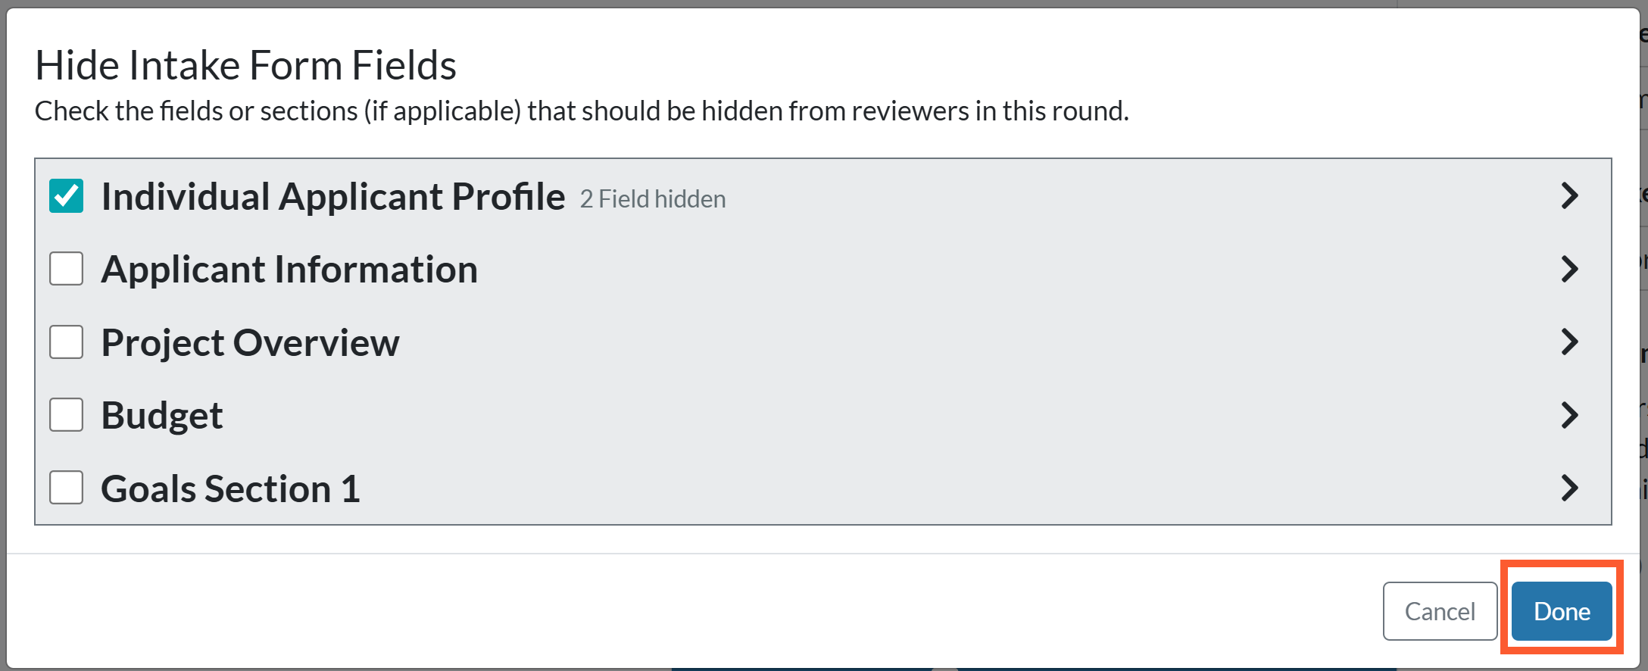The image size is (1648, 671).
Task: Check the Applicant Information checkbox
Action: pos(66,269)
